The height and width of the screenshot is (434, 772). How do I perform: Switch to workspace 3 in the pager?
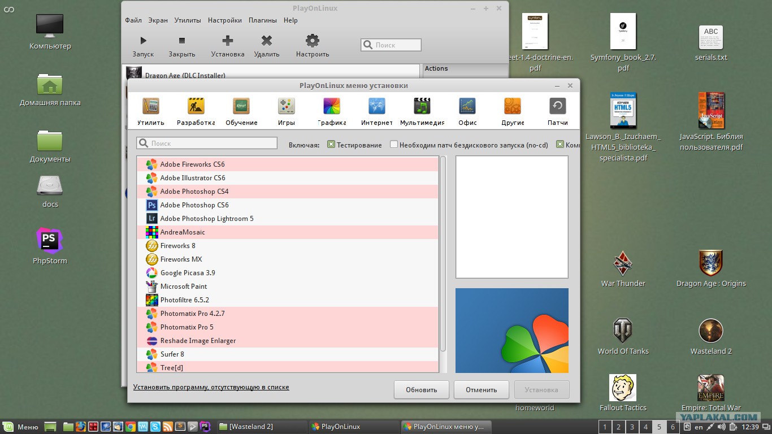click(632, 427)
